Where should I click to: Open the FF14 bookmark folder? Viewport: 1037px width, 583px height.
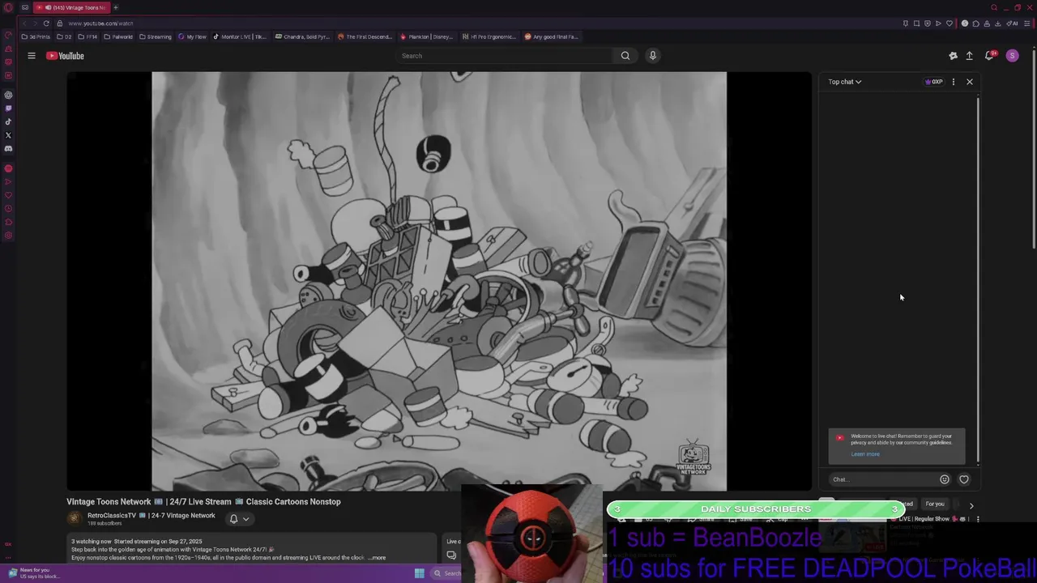point(87,36)
